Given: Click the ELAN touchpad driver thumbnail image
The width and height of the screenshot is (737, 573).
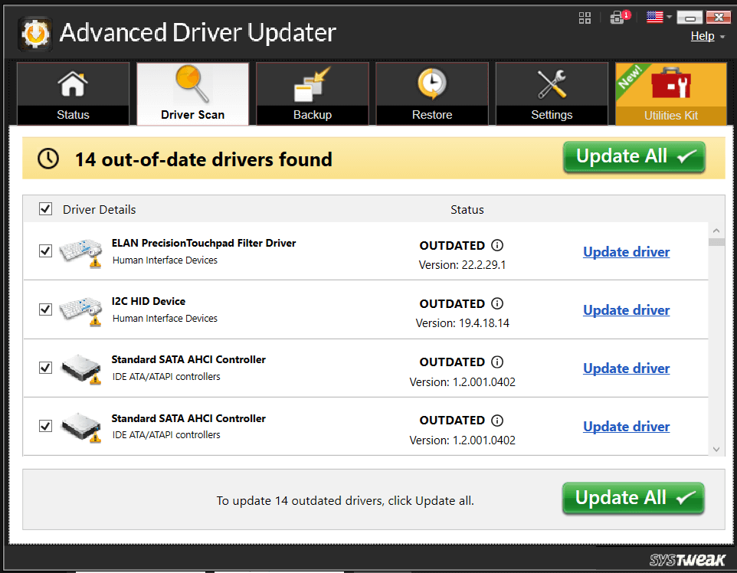Looking at the screenshot, I should (x=80, y=250).
